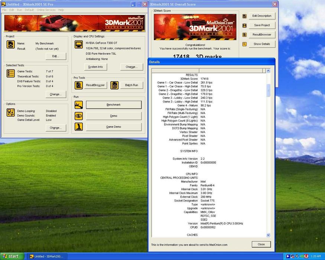Click the Game Demo joystick icon

79,127
